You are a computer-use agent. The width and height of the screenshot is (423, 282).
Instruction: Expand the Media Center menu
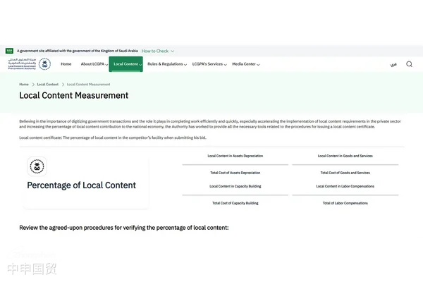pyautogui.click(x=245, y=64)
